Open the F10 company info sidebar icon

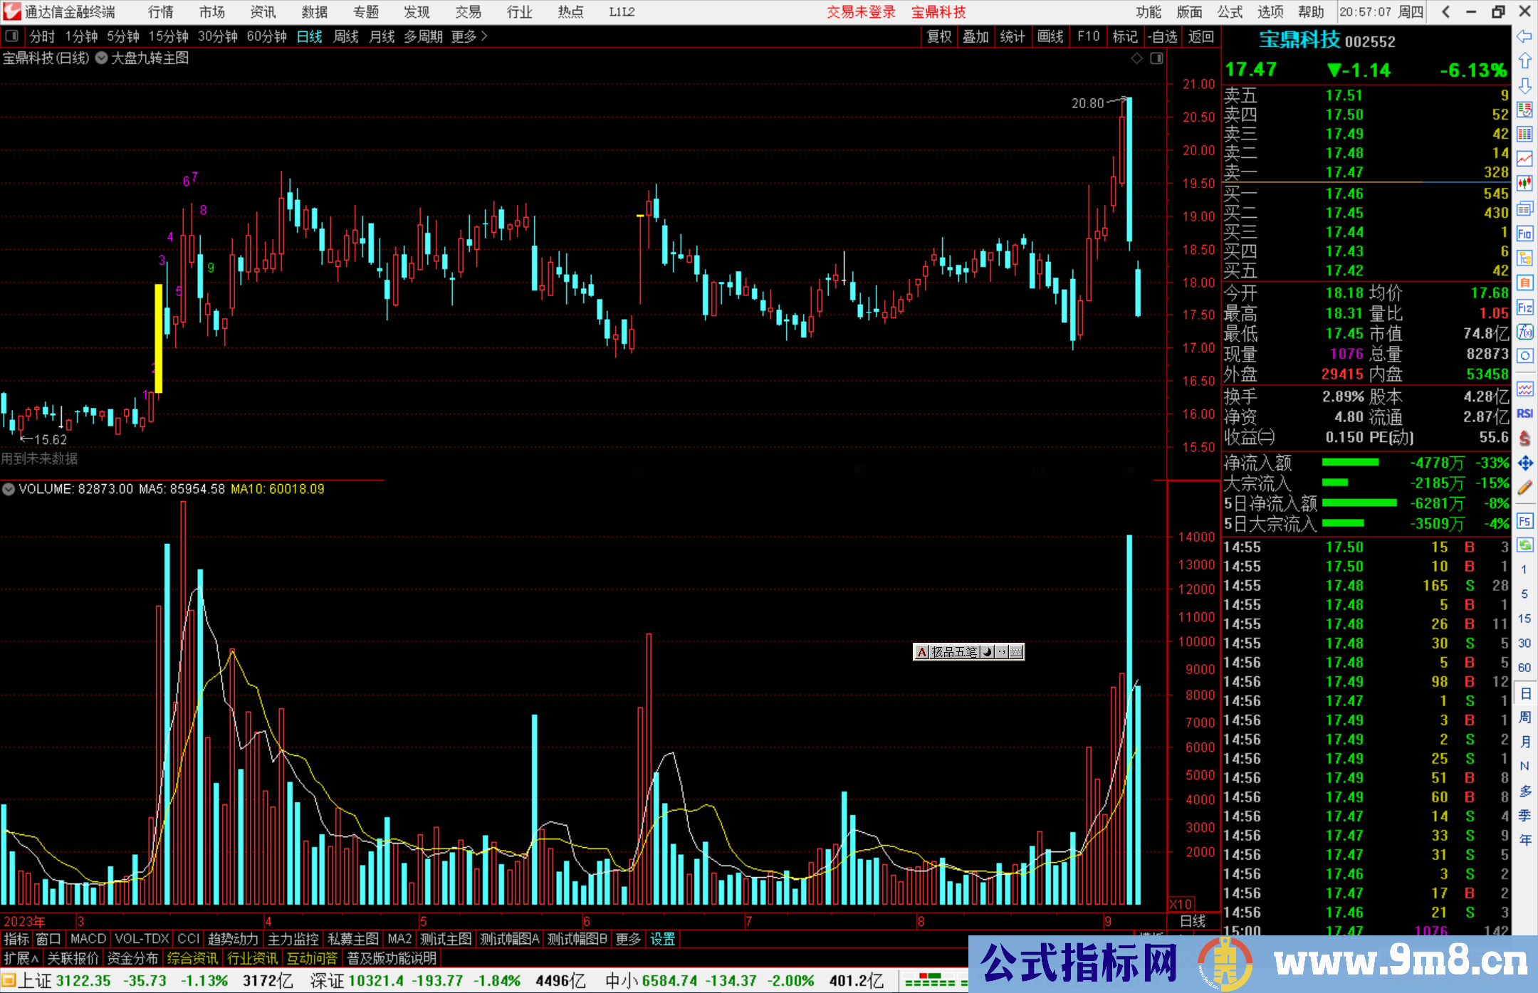point(1524,234)
